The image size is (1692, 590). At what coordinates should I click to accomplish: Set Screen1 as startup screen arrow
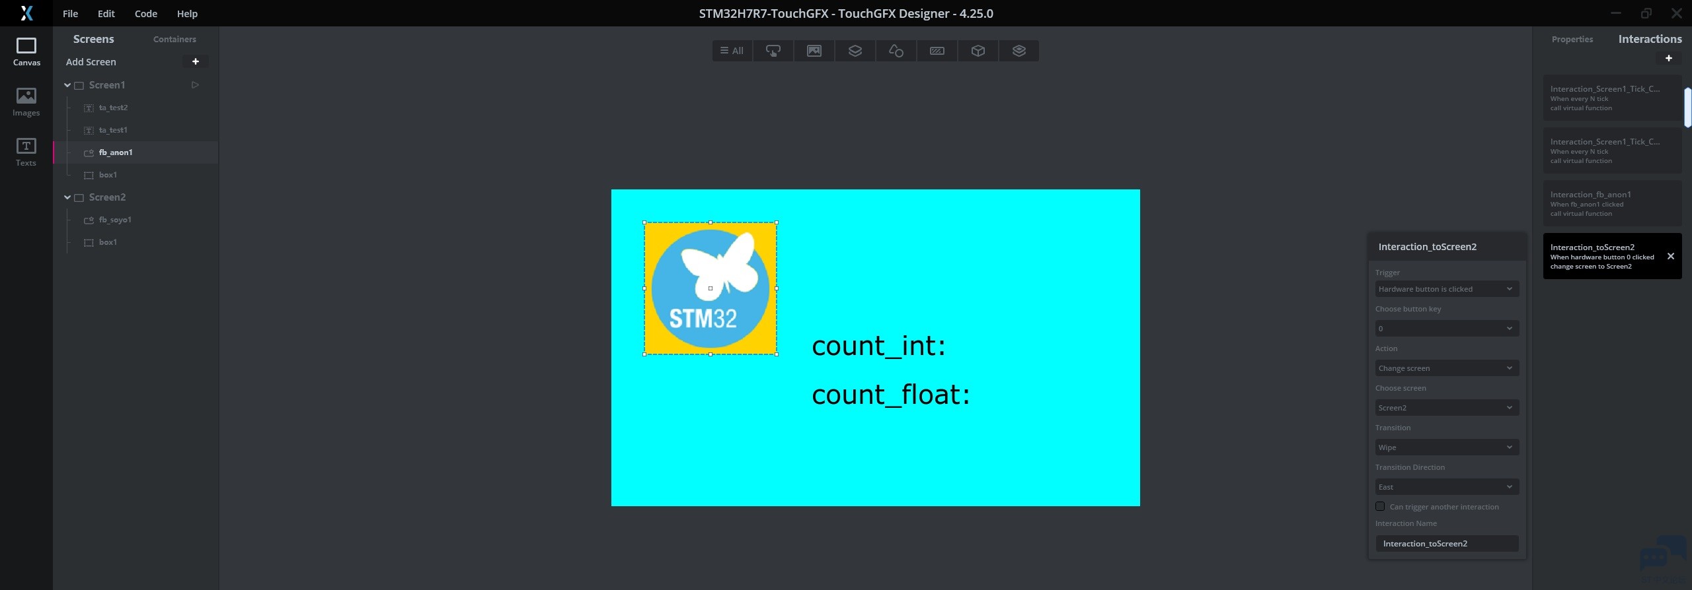point(195,85)
